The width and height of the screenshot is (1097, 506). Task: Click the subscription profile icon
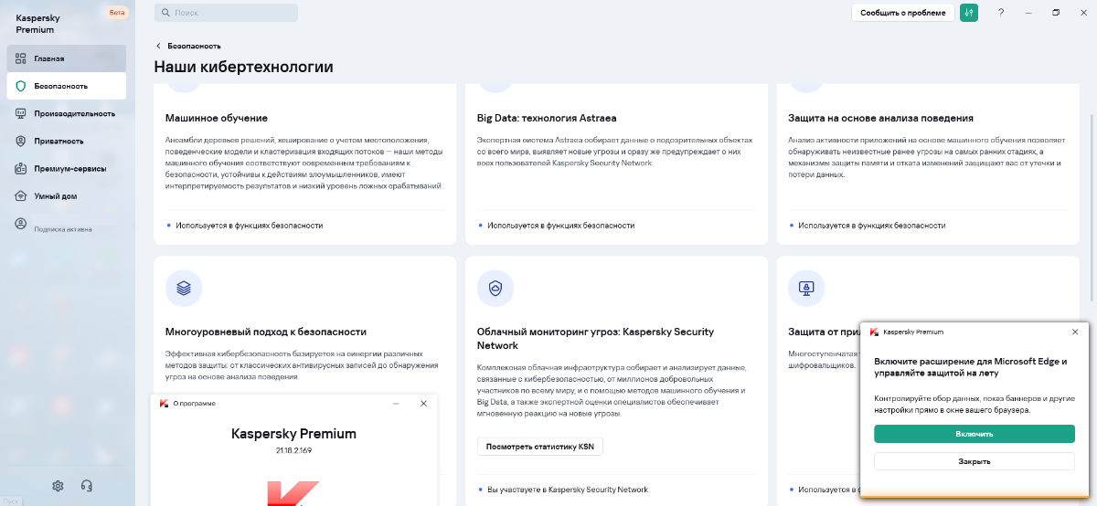[x=21, y=224]
